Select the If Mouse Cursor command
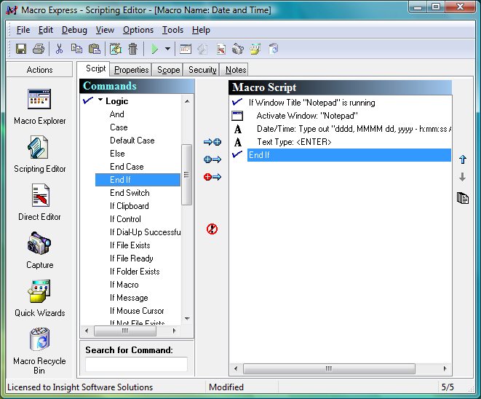Screen dimensions: 481x399 click(137, 311)
